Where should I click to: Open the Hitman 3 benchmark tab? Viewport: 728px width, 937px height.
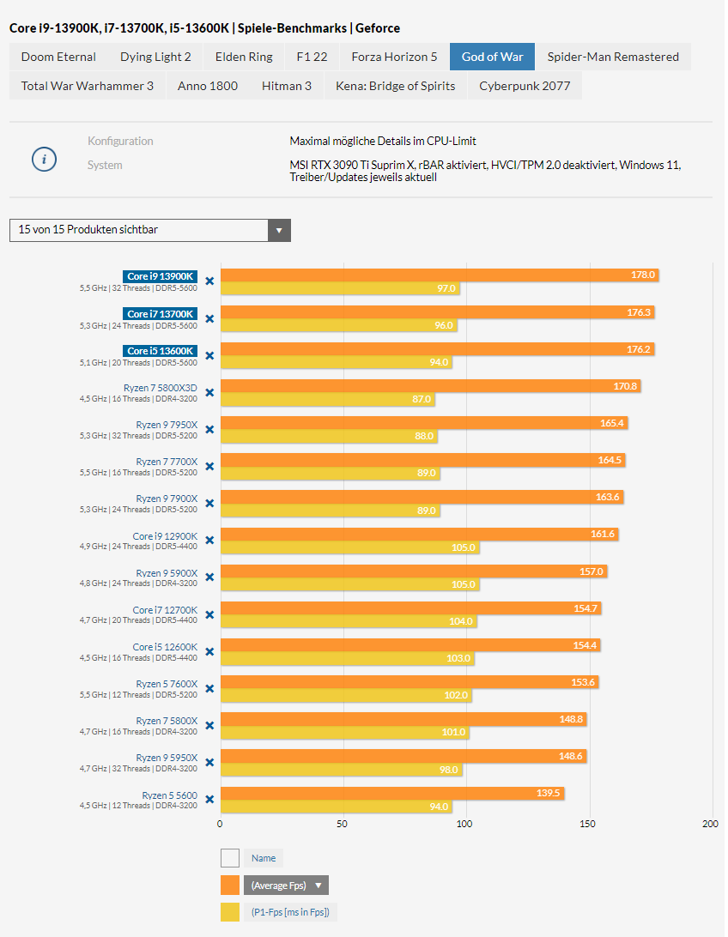286,86
